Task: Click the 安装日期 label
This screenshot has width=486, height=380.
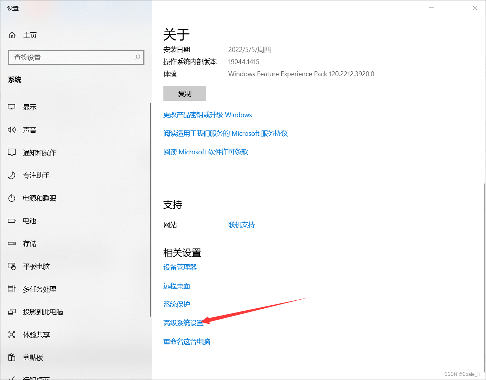Action: [x=177, y=50]
